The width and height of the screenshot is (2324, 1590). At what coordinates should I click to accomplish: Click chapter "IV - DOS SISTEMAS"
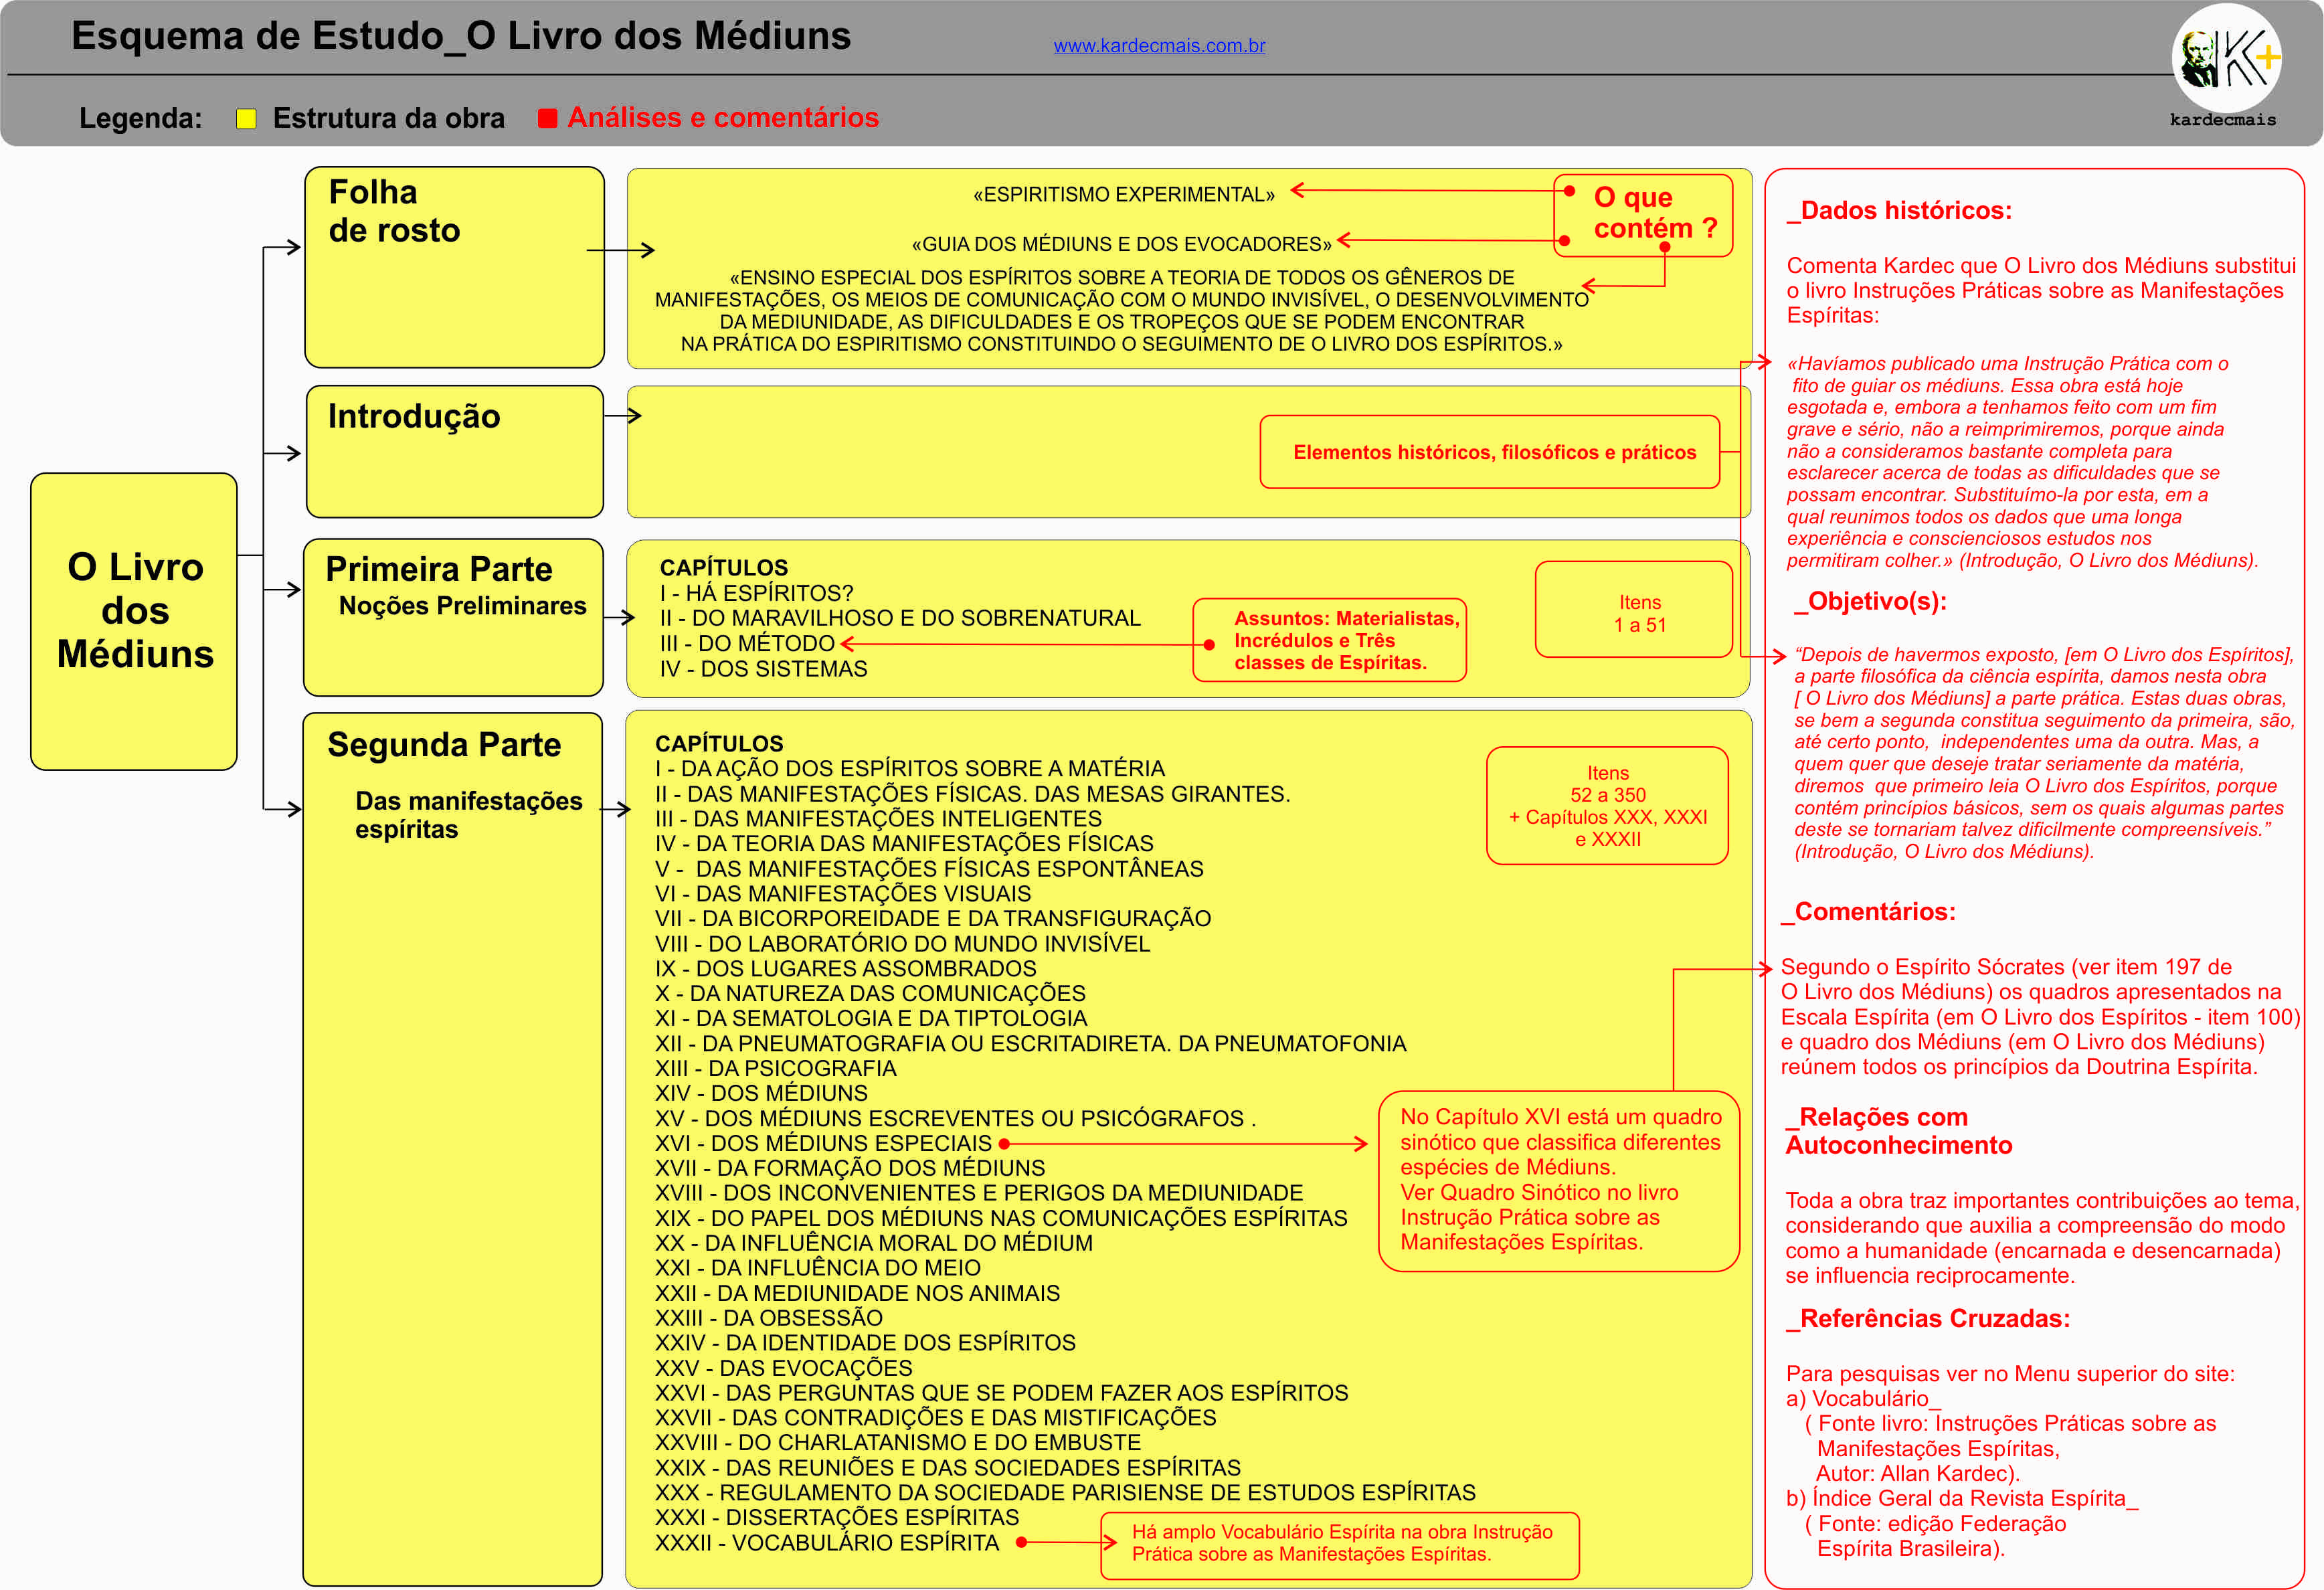click(763, 669)
